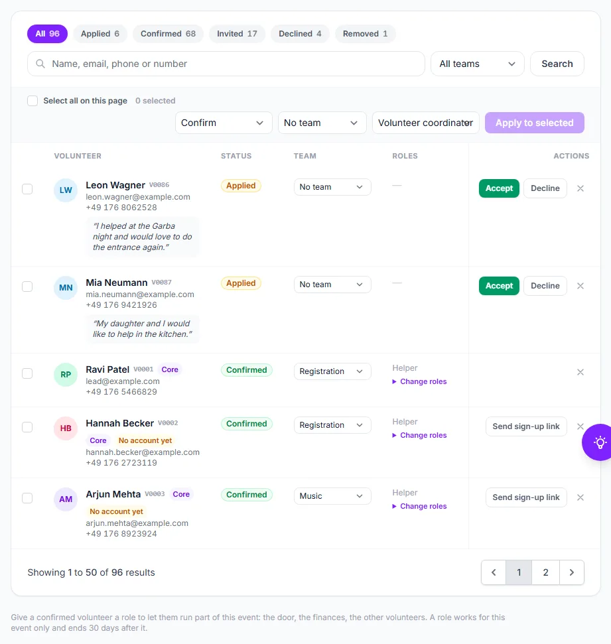
Task: Open the bulk No team dropdown
Action: 322,123
